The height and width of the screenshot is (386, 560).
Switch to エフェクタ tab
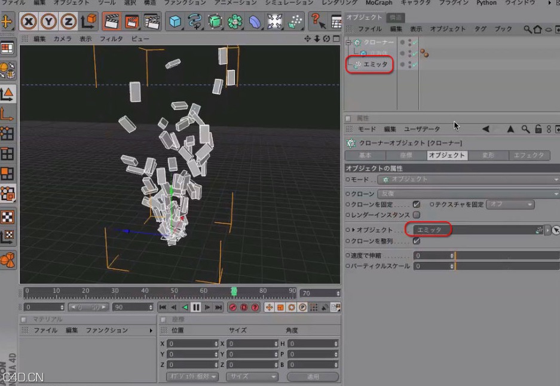click(529, 155)
